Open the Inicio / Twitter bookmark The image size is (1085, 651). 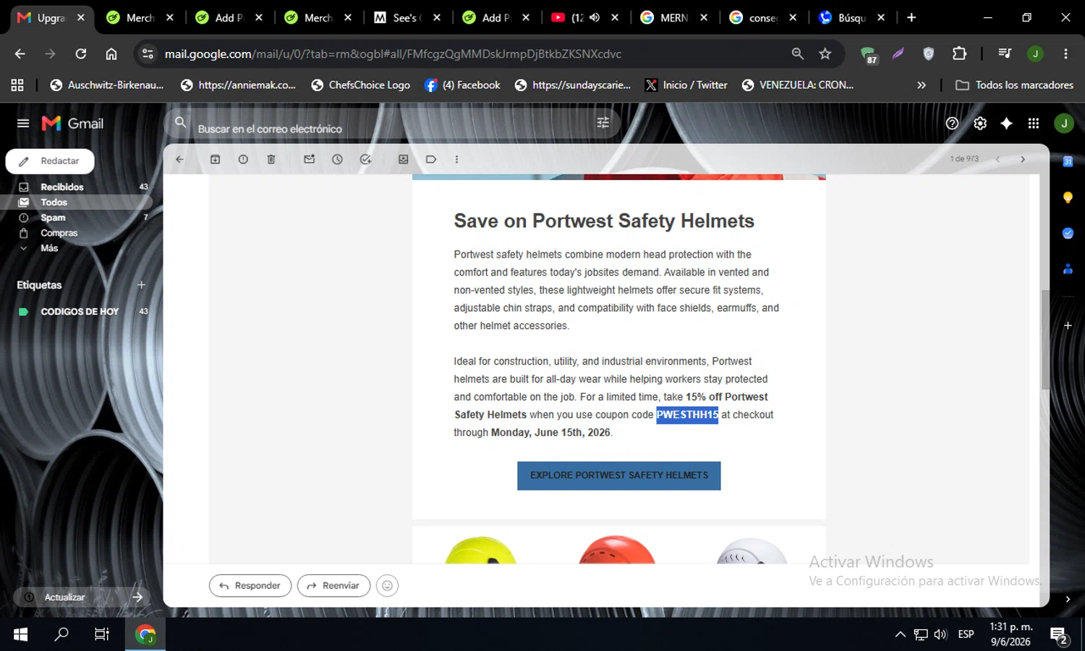click(686, 85)
